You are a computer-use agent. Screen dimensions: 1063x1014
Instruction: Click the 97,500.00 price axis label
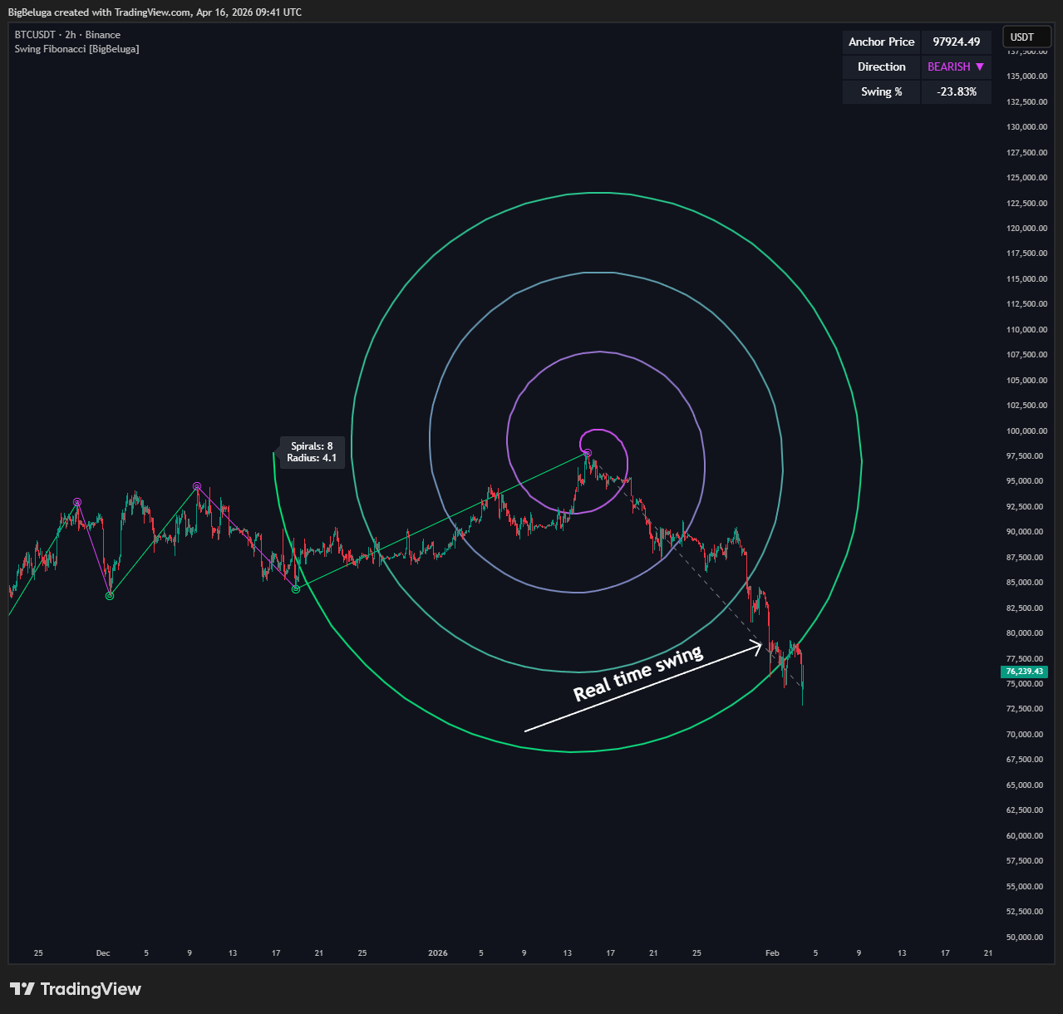pos(1026,456)
